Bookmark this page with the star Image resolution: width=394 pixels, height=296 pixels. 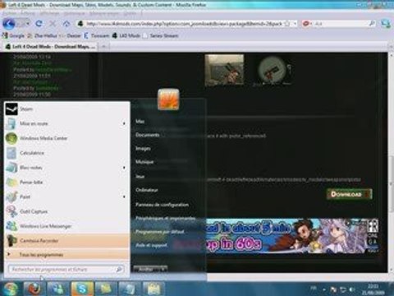(287, 24)
